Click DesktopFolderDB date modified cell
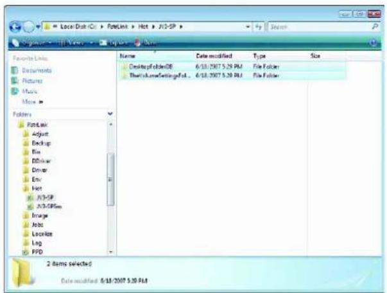This screenshot has width=387, height=293. click(219, 66)
